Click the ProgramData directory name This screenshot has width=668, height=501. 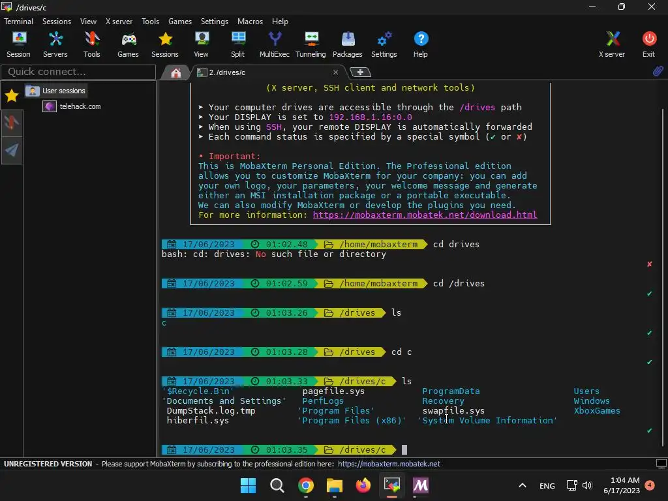(451, 391)
